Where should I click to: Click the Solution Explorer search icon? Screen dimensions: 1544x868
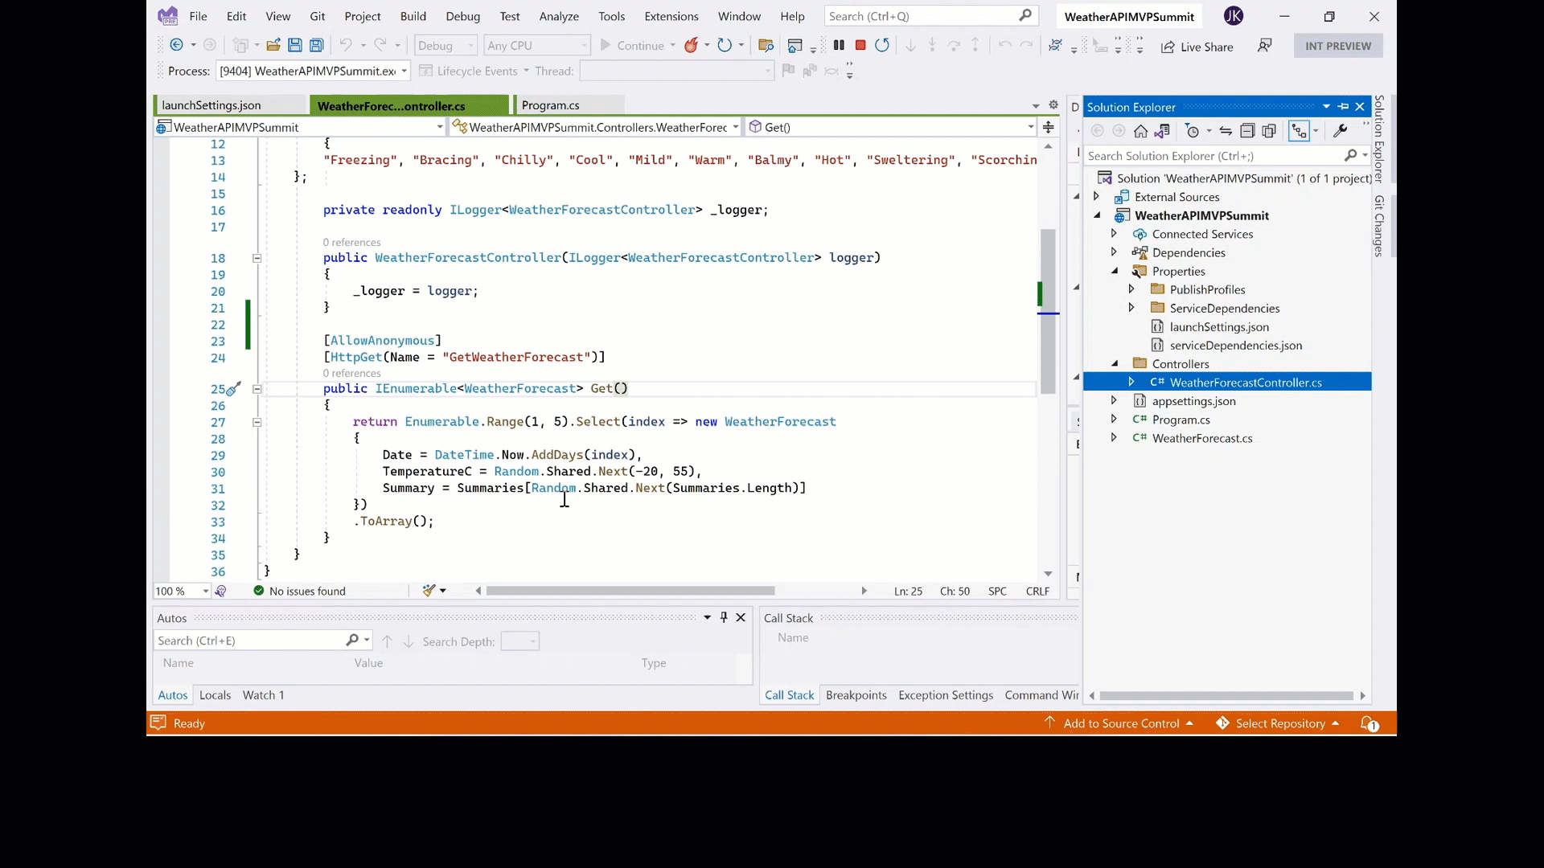(1348, 155)
